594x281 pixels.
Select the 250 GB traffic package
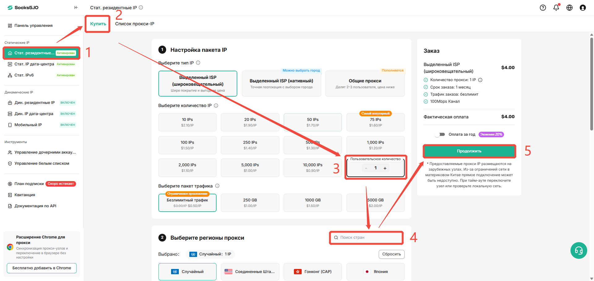coord(250,203)
